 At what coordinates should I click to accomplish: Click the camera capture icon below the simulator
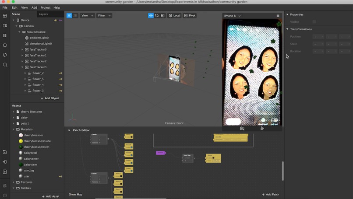[242, 129]
